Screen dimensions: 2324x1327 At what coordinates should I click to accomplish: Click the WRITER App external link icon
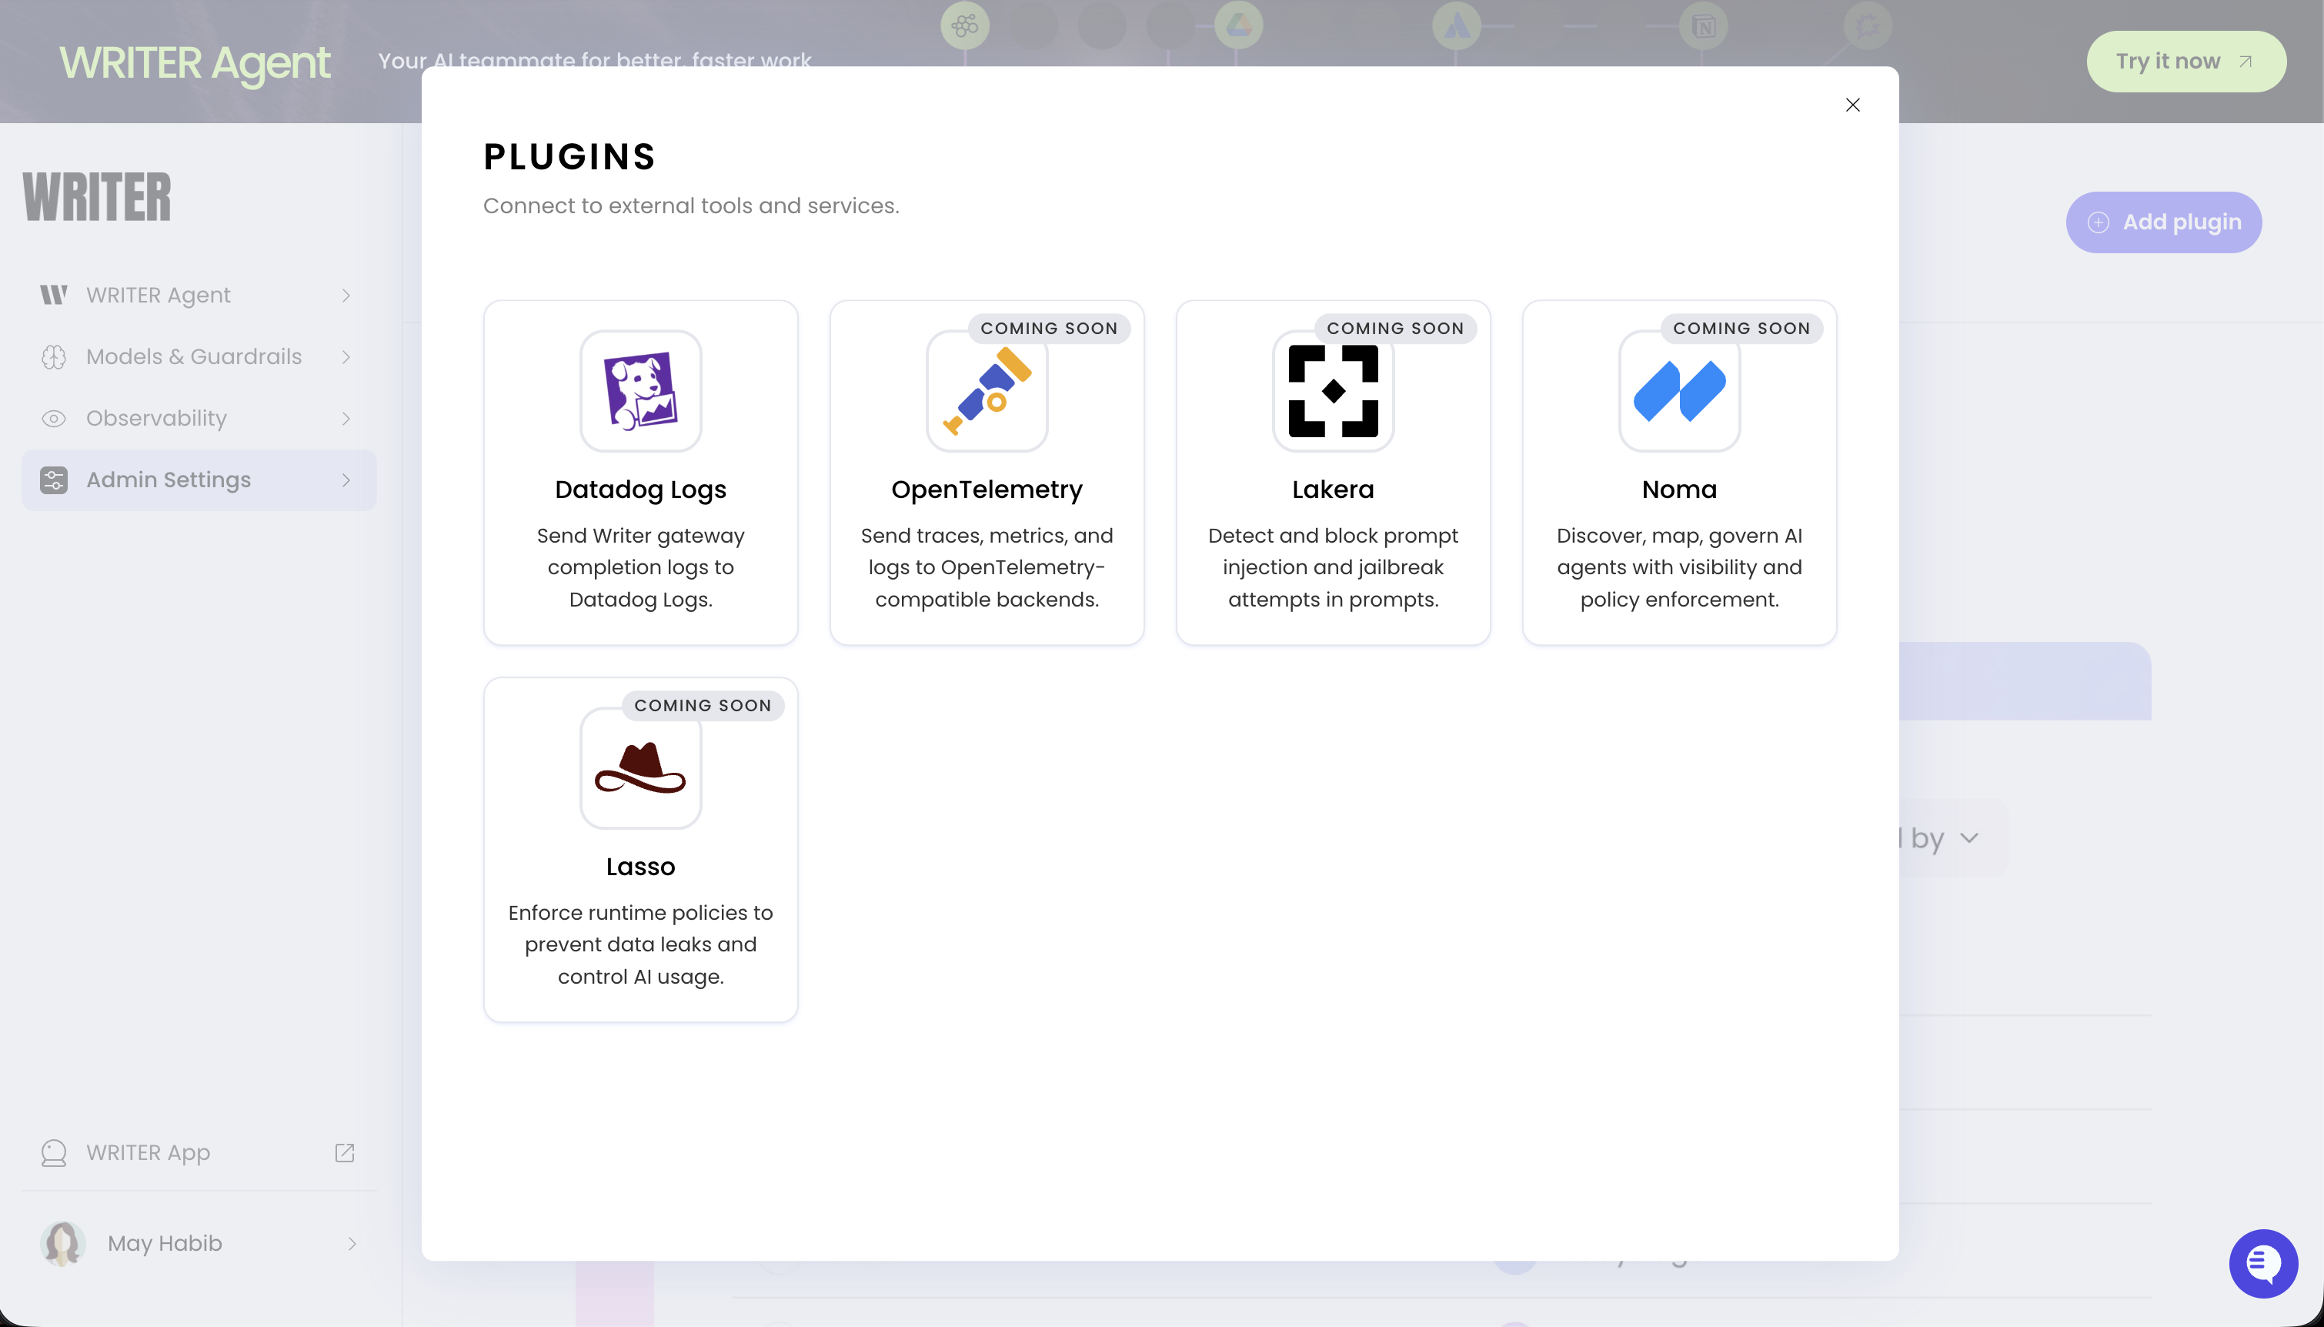coord(343,1152)
